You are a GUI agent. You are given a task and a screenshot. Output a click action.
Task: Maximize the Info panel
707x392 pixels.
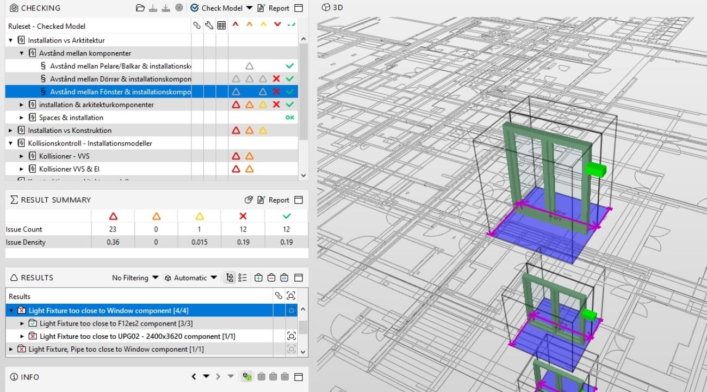298,377
